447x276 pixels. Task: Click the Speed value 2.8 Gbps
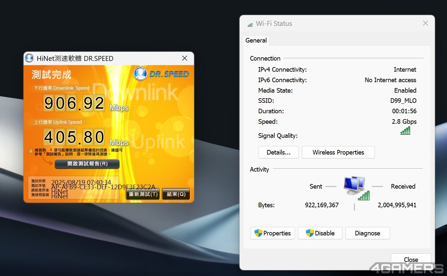pyautogui.click(x=404, y=121)
